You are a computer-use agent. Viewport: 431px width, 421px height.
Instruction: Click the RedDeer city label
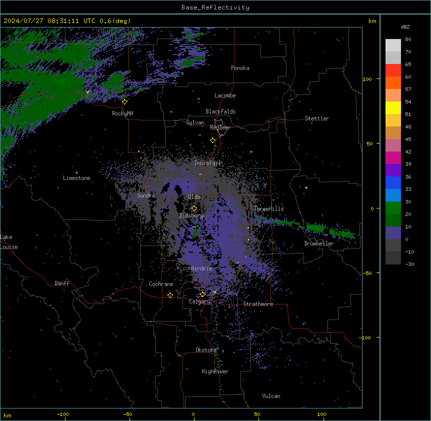tap(220, 127)
